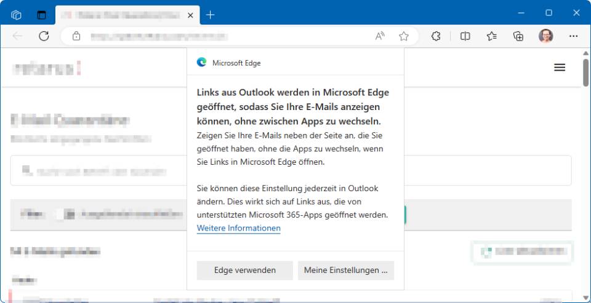Toggle the split screen icon
Image resolution: width=591 pixels, height=303 pixels.
[465, 36]
